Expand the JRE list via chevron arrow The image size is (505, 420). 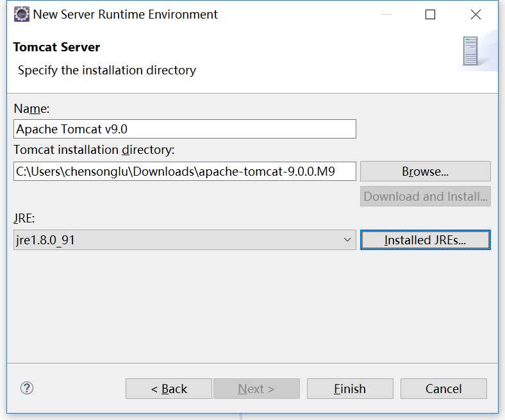coord(347,240)
